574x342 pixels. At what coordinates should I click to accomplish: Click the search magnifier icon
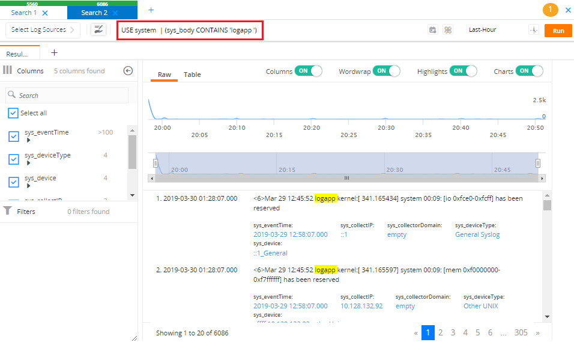click(12, 94)
